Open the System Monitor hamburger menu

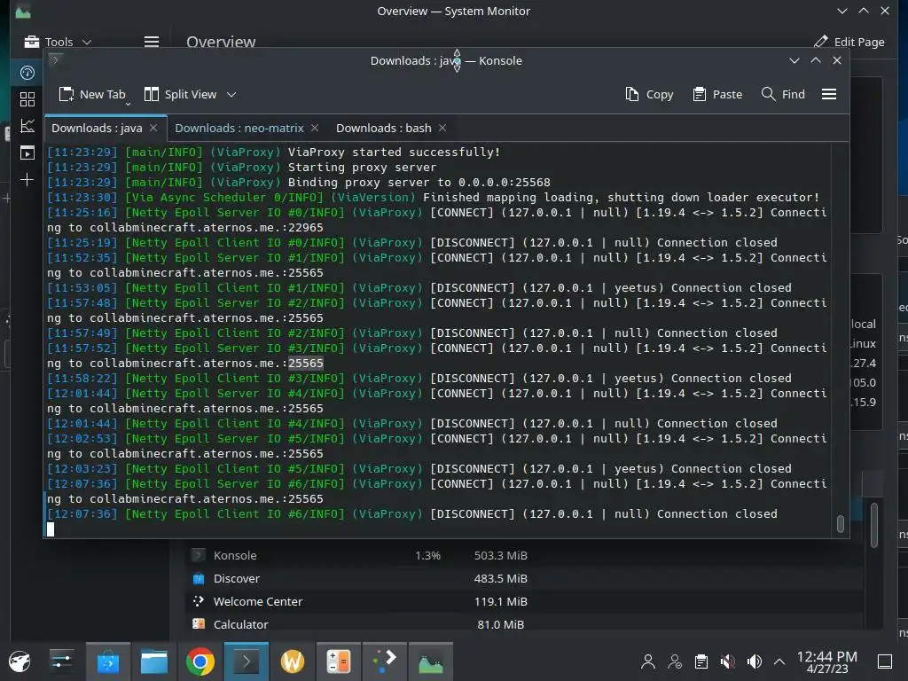[152, 42]
